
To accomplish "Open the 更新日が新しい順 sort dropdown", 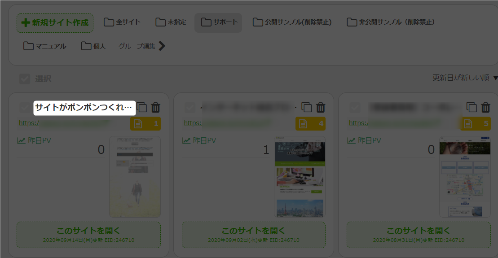I will [x=464, y=78].
